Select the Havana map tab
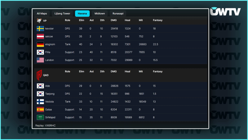 82,13
